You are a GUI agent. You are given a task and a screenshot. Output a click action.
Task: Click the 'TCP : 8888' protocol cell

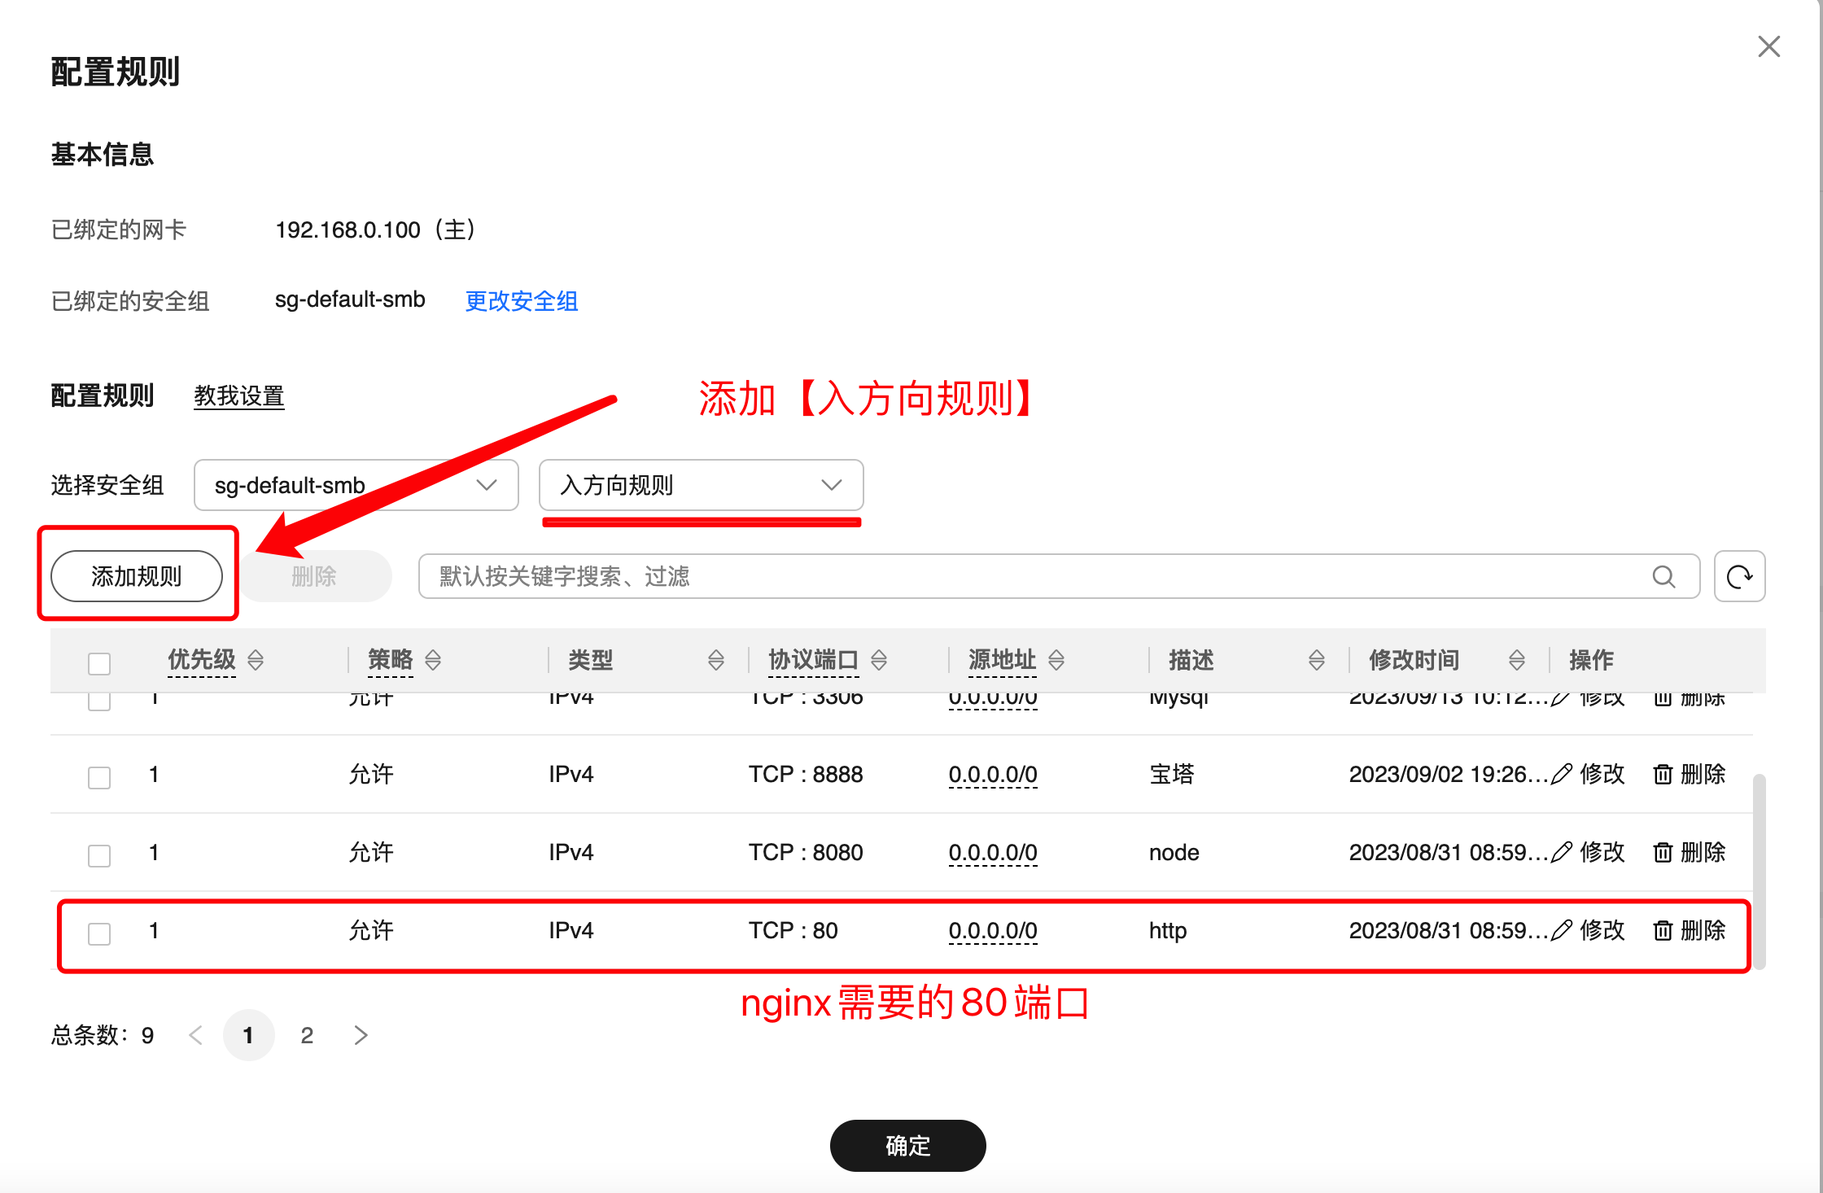coord(806,774)
